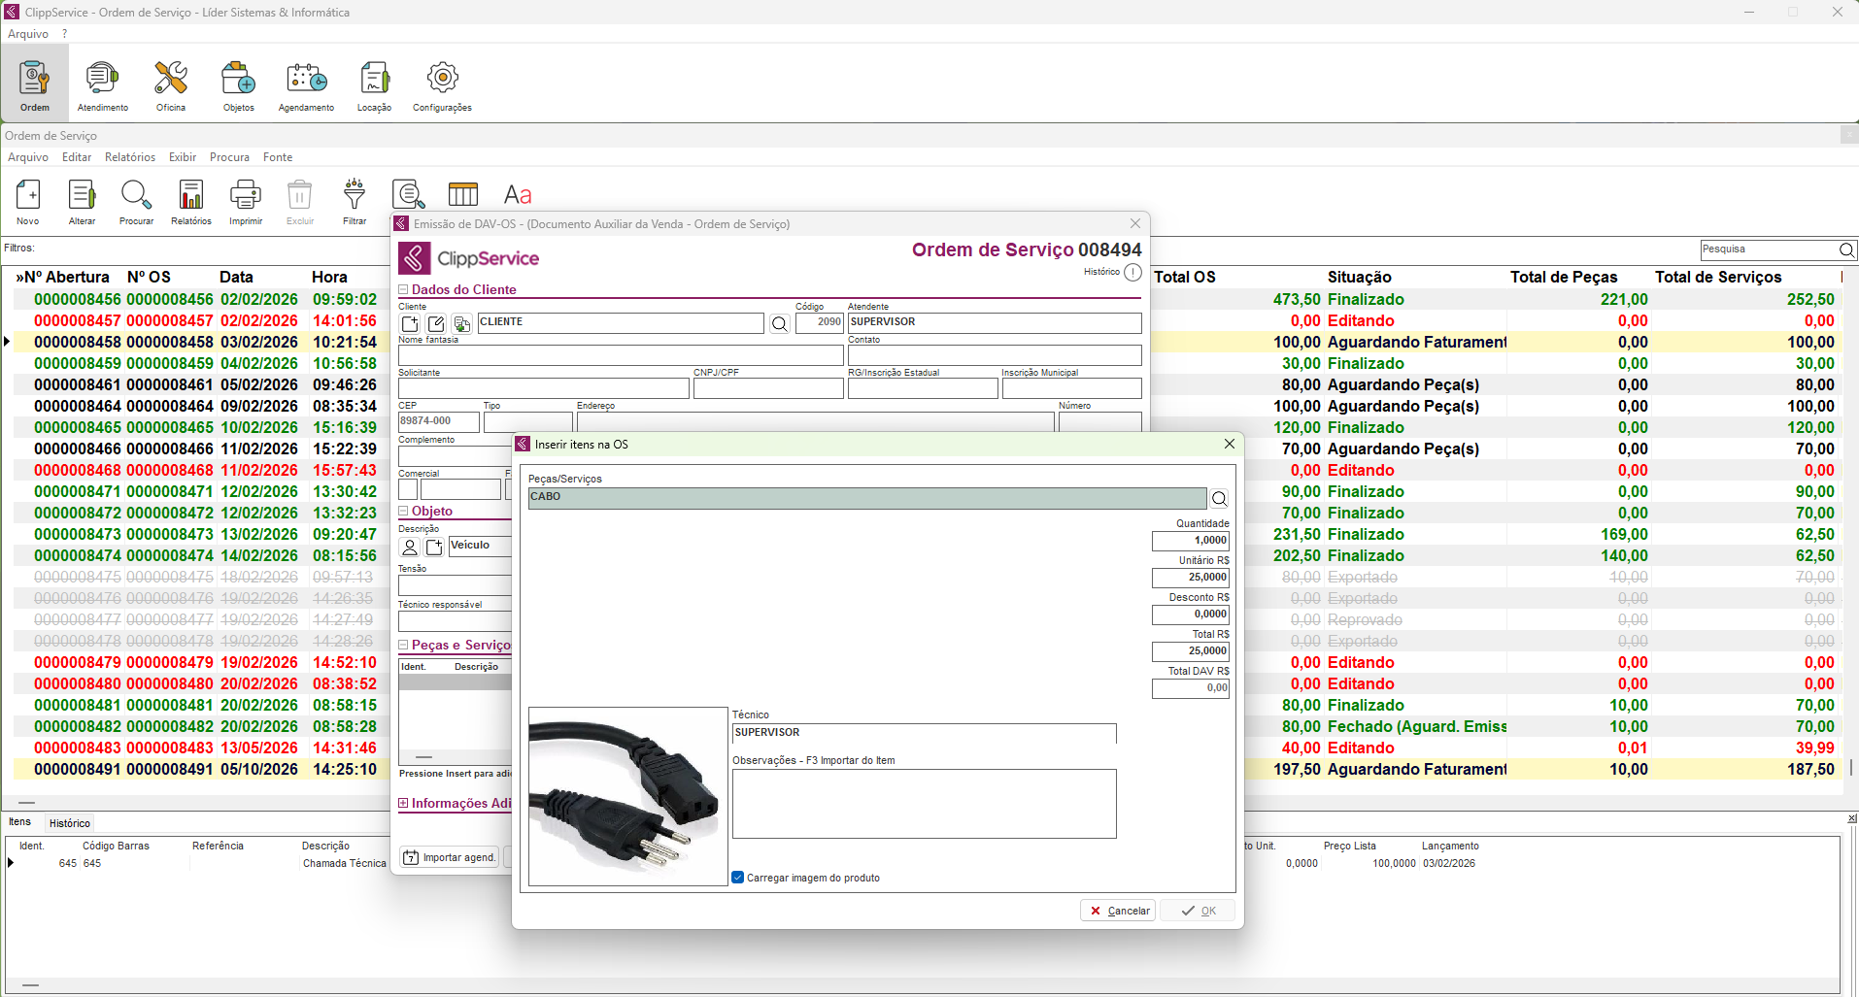Click the Desconto R$ input field
This screenshot has width=1859, height=997.
[x=1191, y=615]
